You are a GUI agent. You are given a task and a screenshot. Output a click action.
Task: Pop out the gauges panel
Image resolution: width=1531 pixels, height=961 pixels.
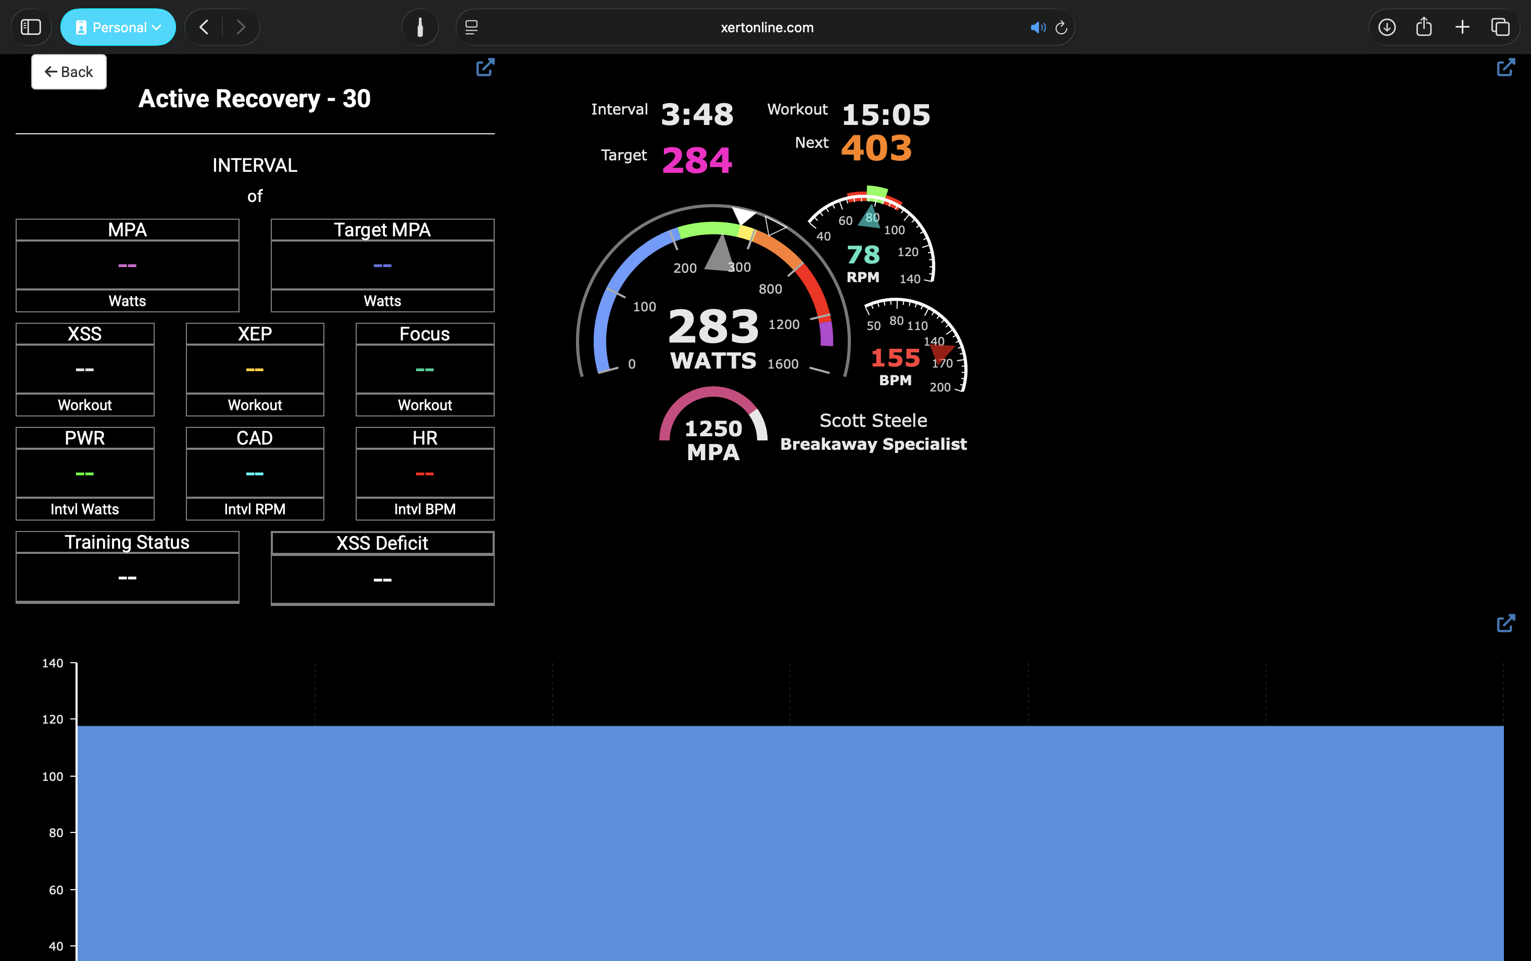[1505, 67]
